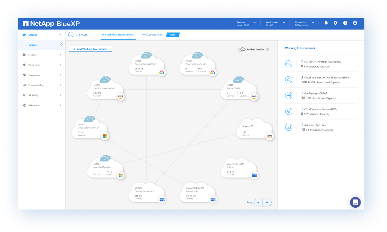Expand the Connector DSConnector dropdown
Viewport: 387px width, 232px height.
coord(313,23)
